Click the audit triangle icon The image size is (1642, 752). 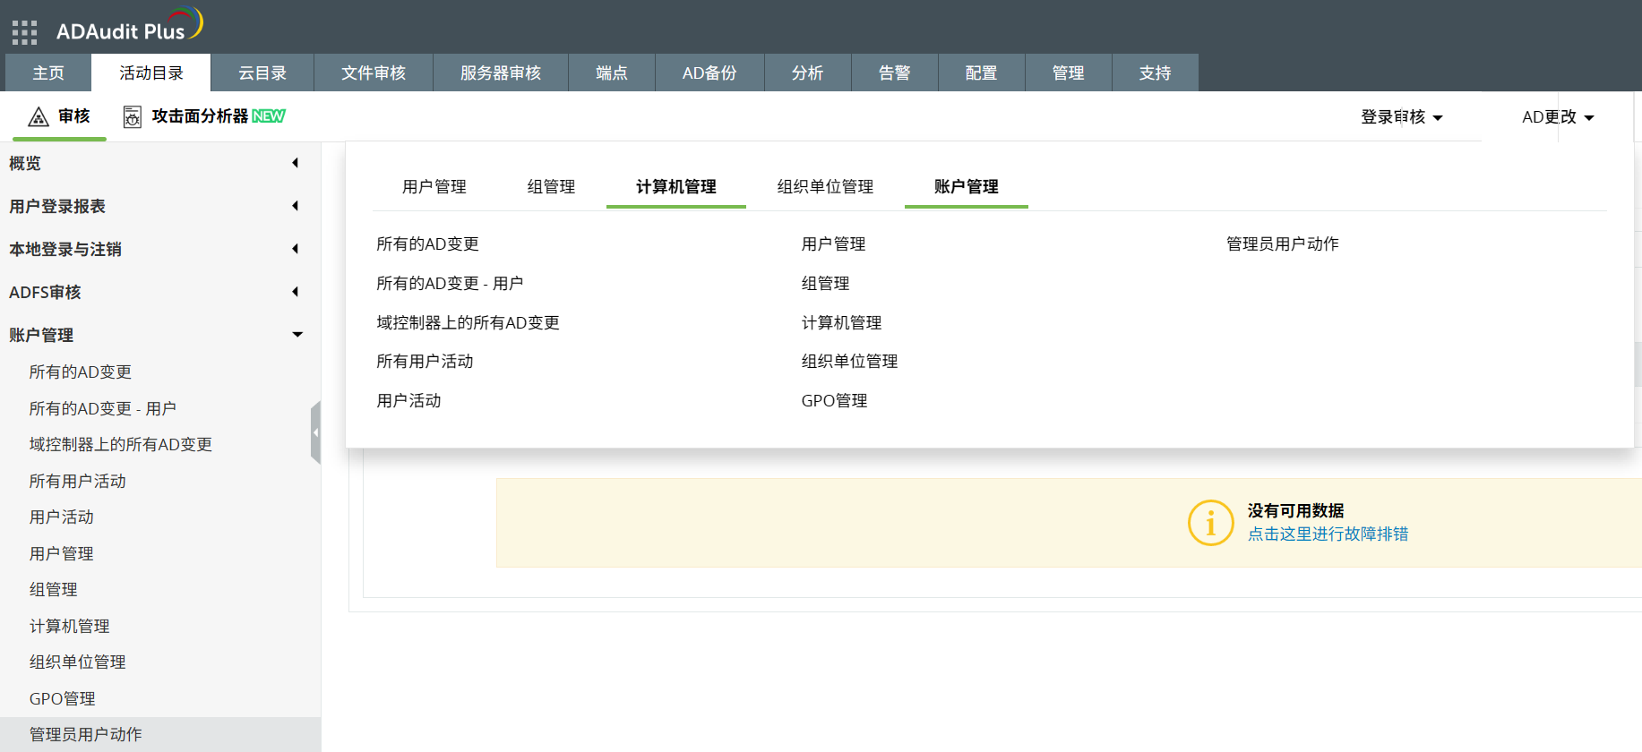(39, 117)
